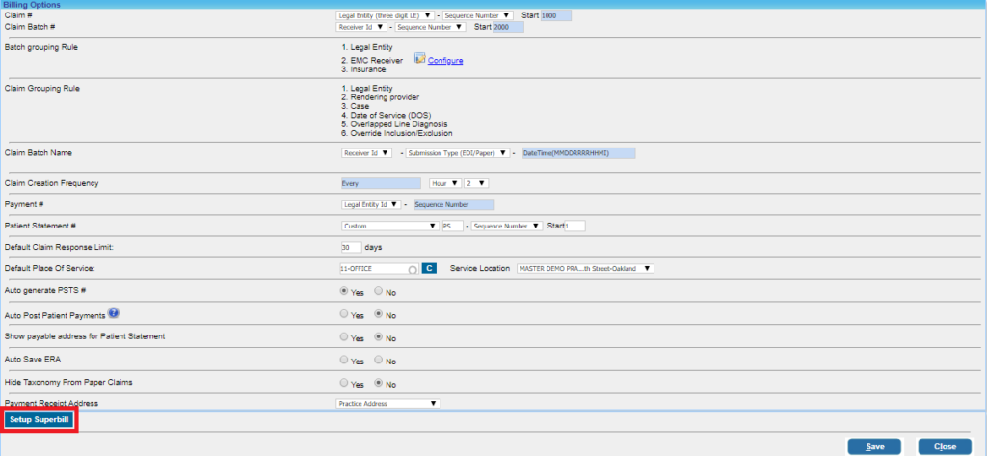This screenshot has height=456, width=987.
Task: Click the Configure icon beside EMC Receiver
Action: (420, 59)
